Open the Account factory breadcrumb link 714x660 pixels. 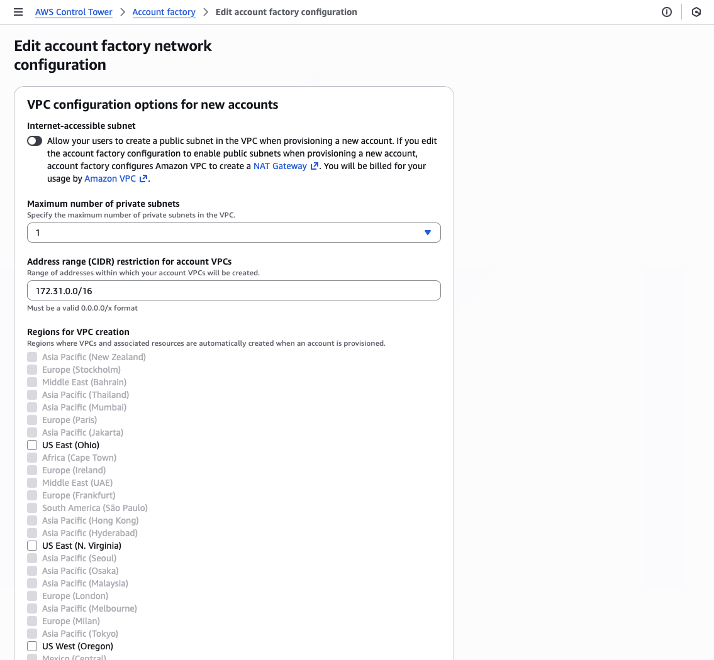[164, 12]
